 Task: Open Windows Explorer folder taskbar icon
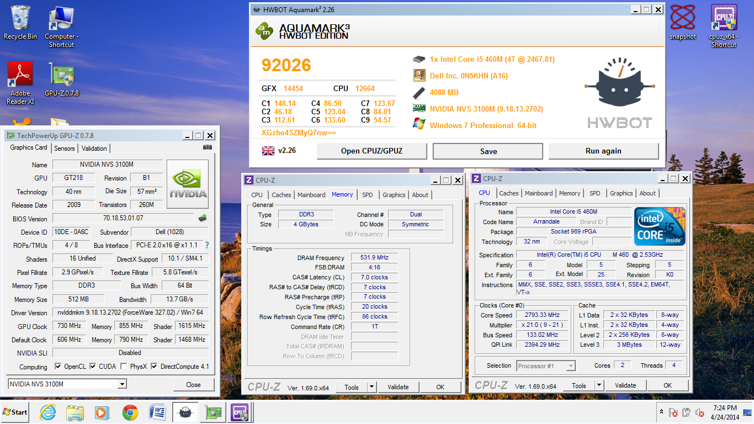point(75,412)
